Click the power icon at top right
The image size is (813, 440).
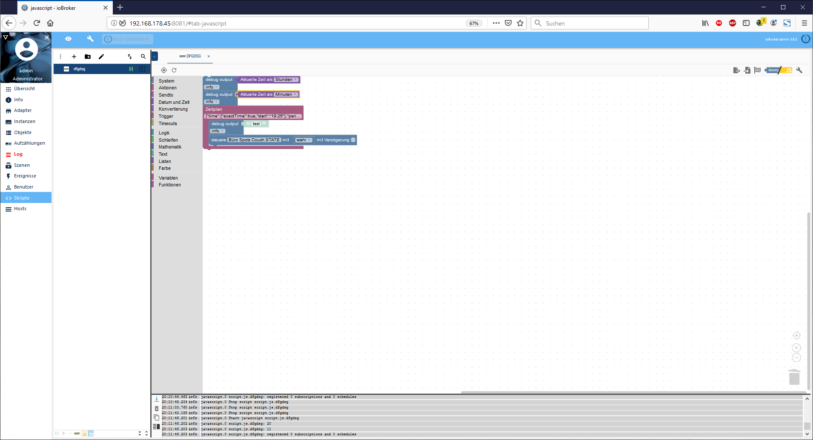tap(806, 39)
